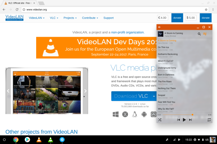Toggle repeat mode in the VLC player
Viewport: 217px width, 144px height.
(x=209, y=120)
